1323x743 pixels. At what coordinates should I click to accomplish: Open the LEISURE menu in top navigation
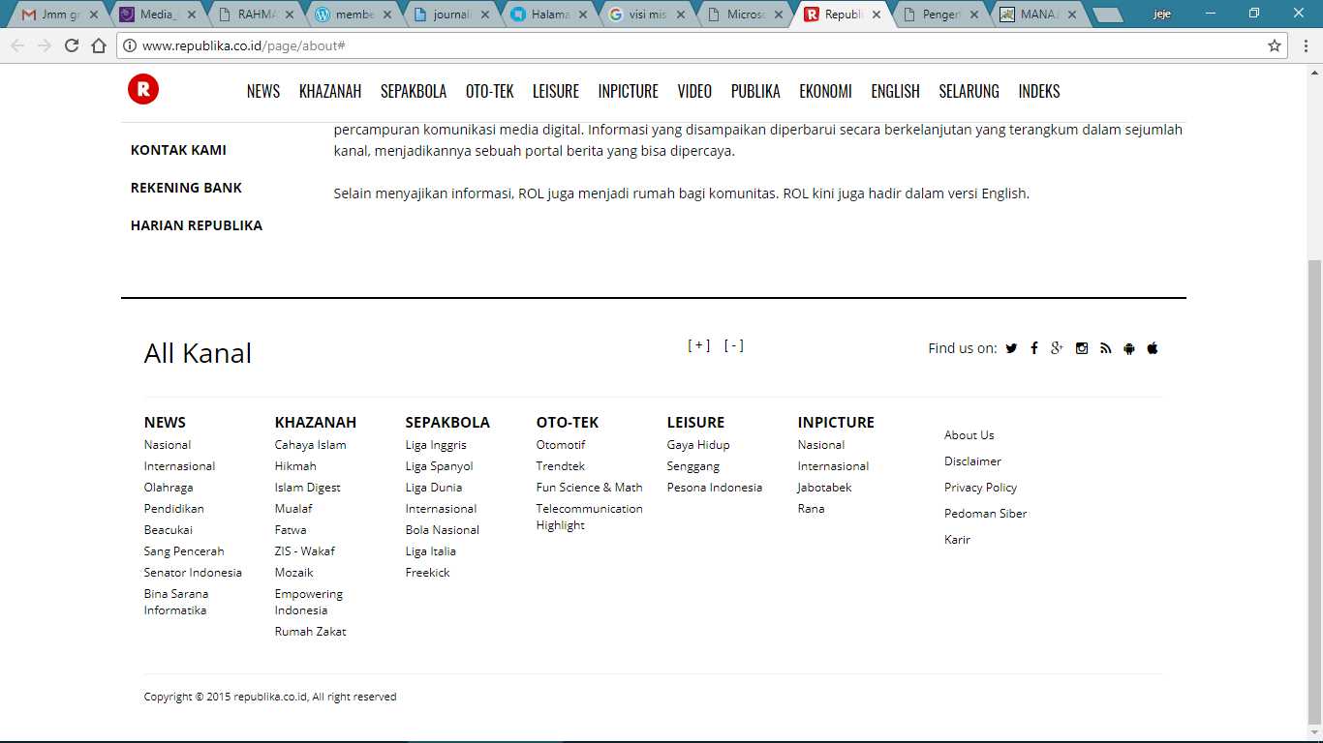pos(556,91)
